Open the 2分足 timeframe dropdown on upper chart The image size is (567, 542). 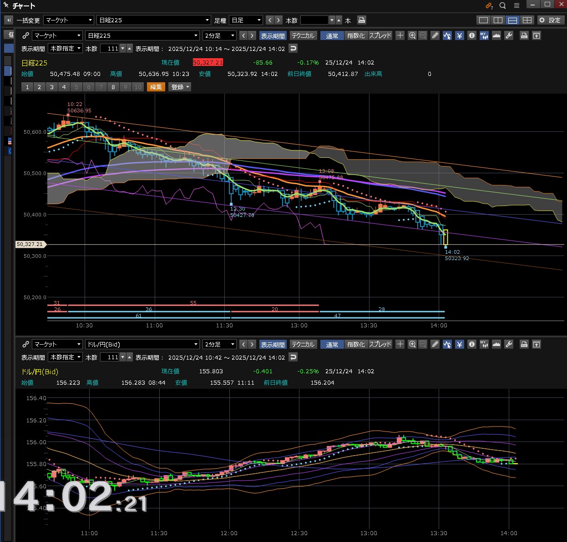tap(219, 35)
